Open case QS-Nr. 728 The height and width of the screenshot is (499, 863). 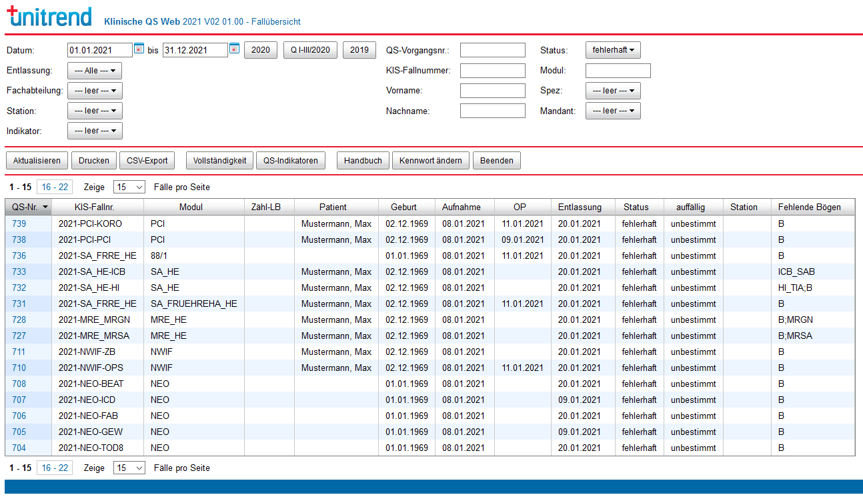click(x=19, y=320)
